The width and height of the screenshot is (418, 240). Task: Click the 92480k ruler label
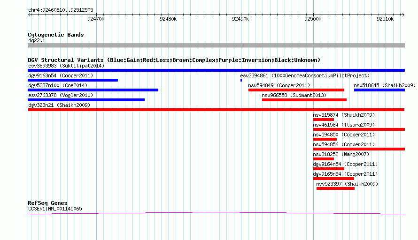tap(168, 19)
